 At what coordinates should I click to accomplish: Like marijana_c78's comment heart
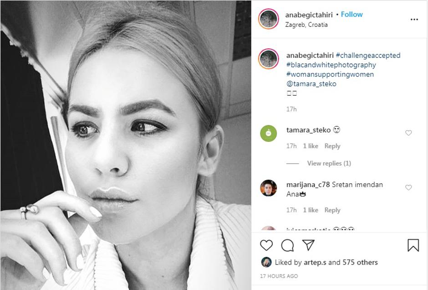pos(408,187)
